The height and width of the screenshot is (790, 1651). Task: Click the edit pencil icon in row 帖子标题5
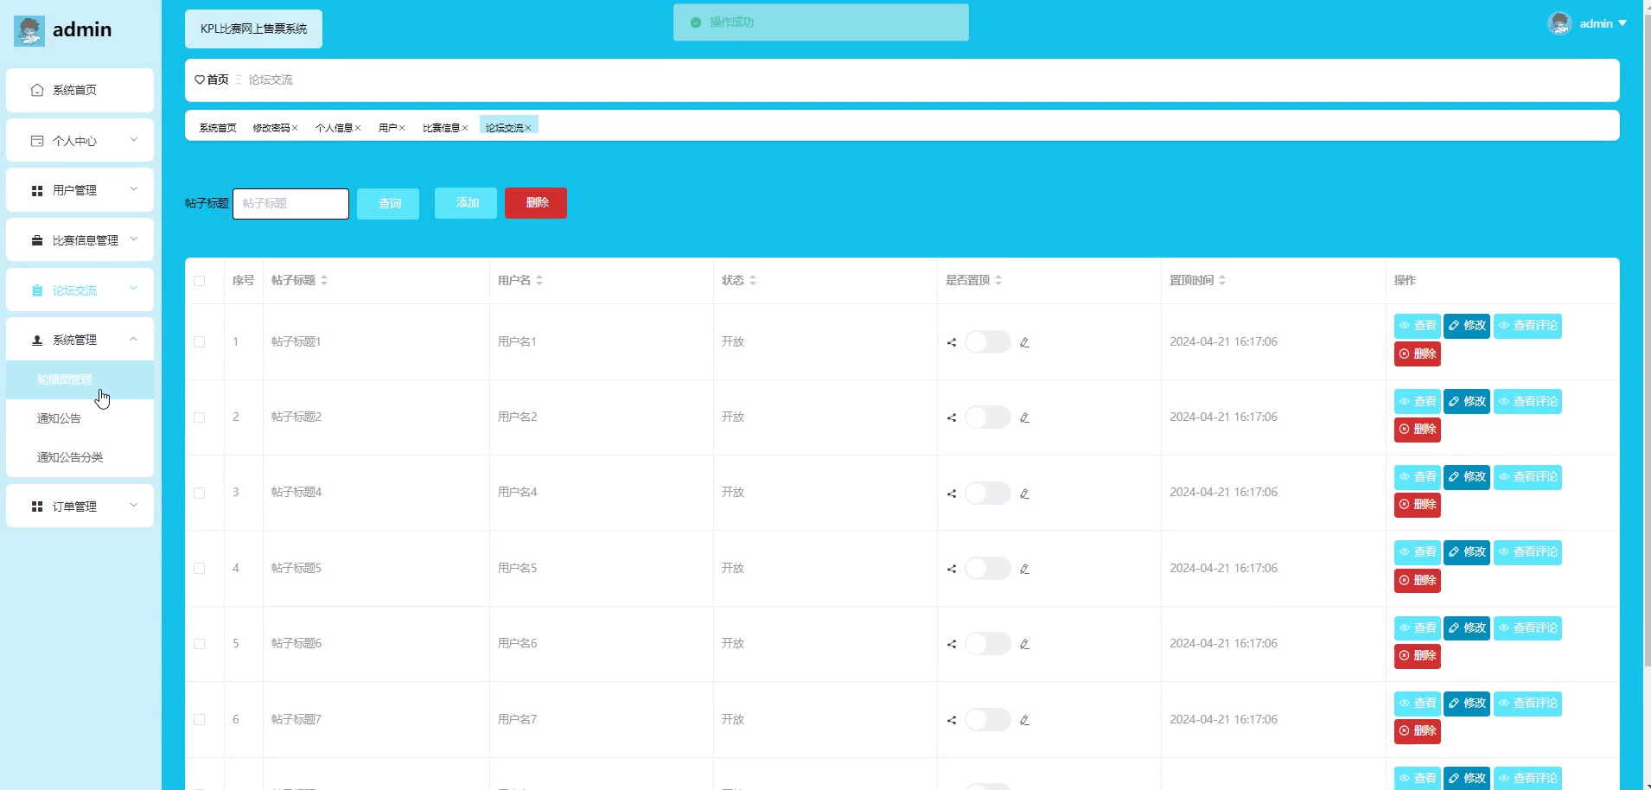(x=1024, y=569)
